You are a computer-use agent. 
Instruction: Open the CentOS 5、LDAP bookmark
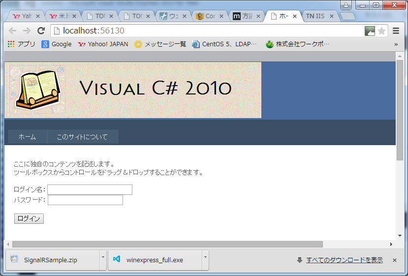[224, 44]
